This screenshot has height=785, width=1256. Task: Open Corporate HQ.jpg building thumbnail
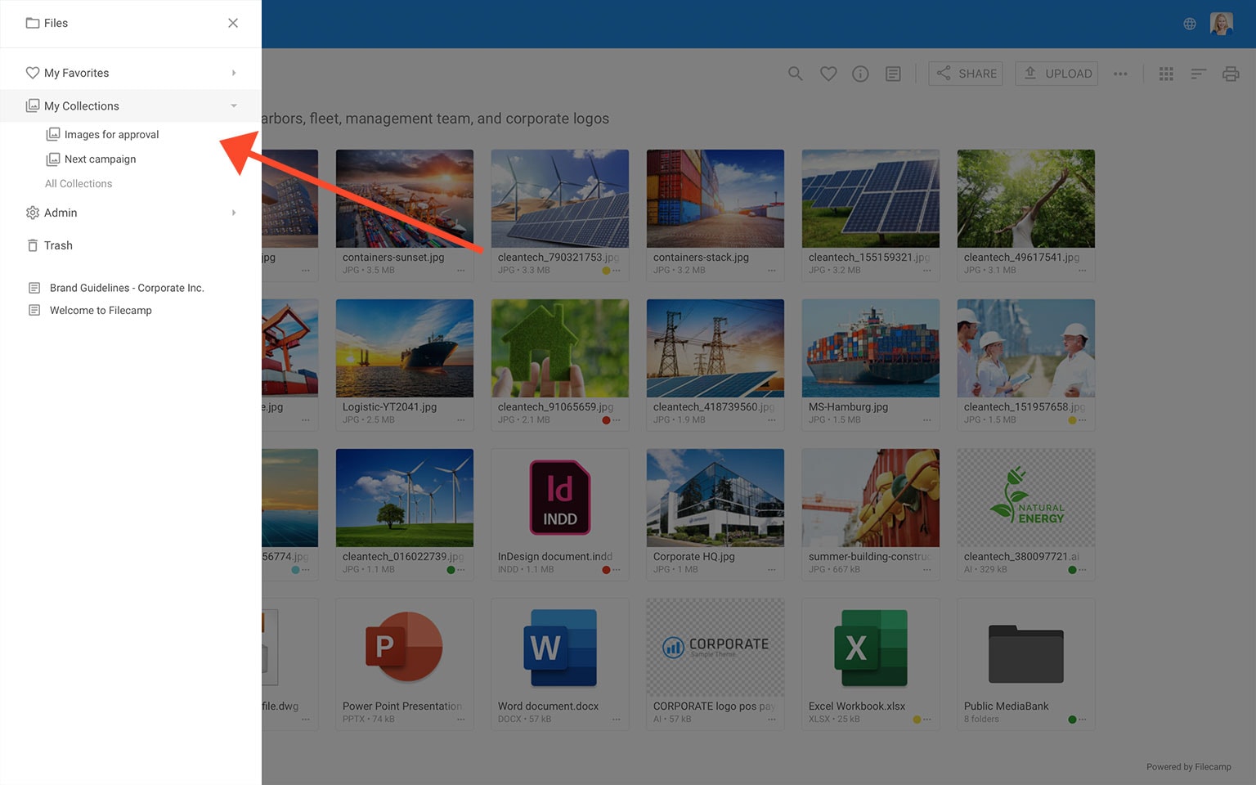(x=715, y=498)
